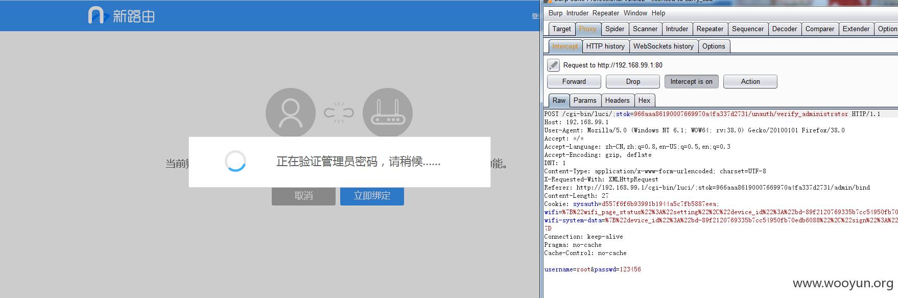Click the Cache-Control: no-cache line

click(585, 253)
